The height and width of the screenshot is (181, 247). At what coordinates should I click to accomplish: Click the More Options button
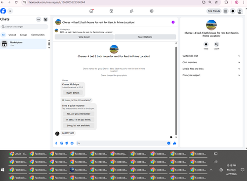click(145, 37)
